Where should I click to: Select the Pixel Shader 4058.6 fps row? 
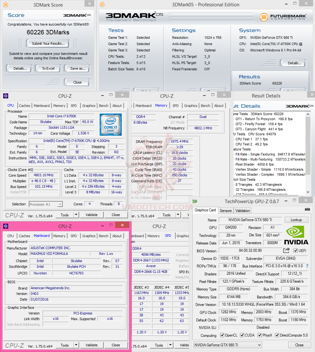(x=254, y=164)
